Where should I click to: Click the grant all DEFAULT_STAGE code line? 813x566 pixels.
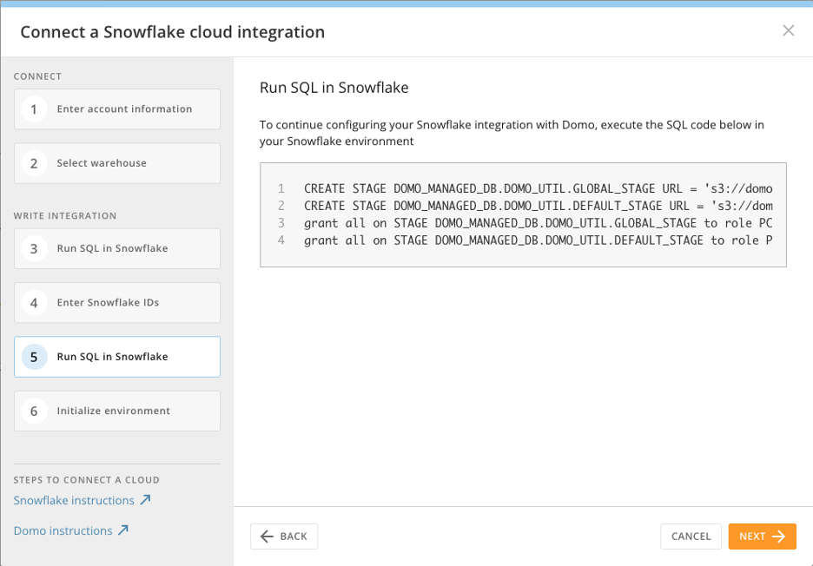coord(538,240)
